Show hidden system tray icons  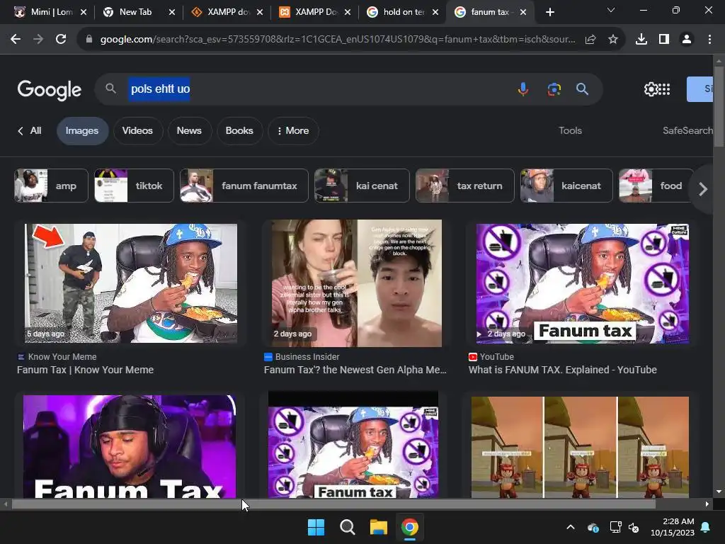coord(571,527)
